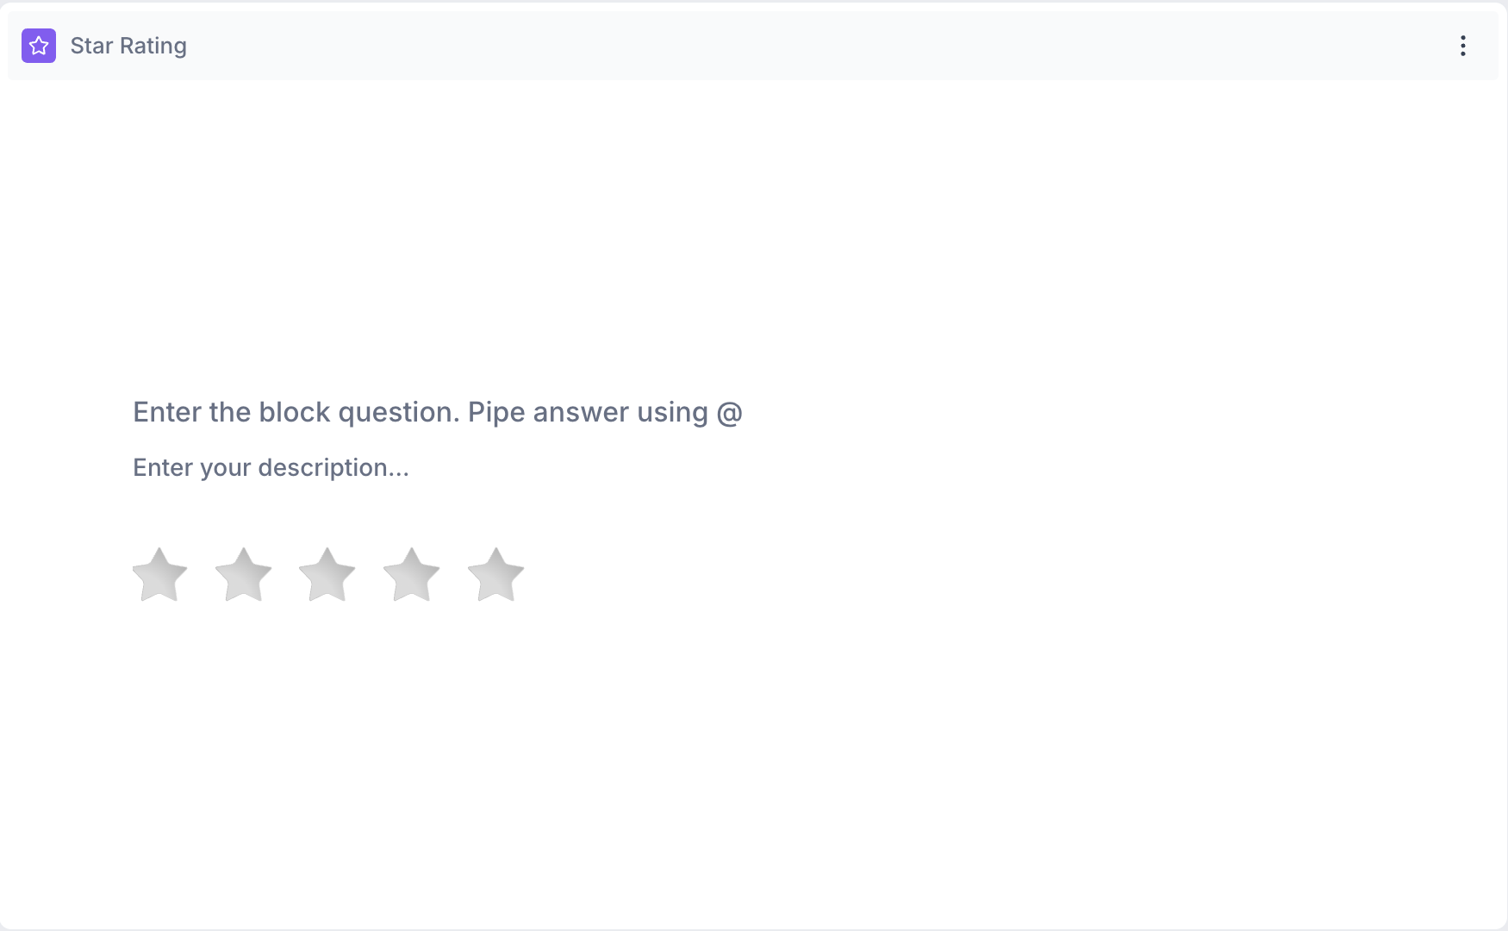Click the @ symbol in question placeholder
1508x931 pixels.
pos(729,413)
